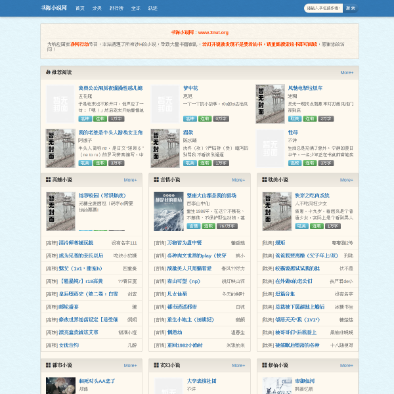Click cover thumbnail of 快穿之吃肉系统
This screenshot has width=394, height=394.
(277, 211)
